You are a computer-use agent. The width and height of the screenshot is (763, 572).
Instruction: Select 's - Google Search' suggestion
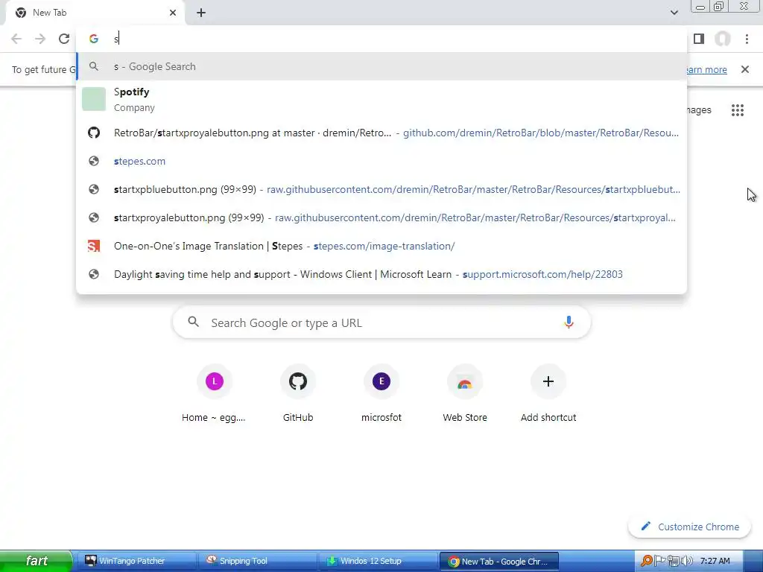[381, 66]
